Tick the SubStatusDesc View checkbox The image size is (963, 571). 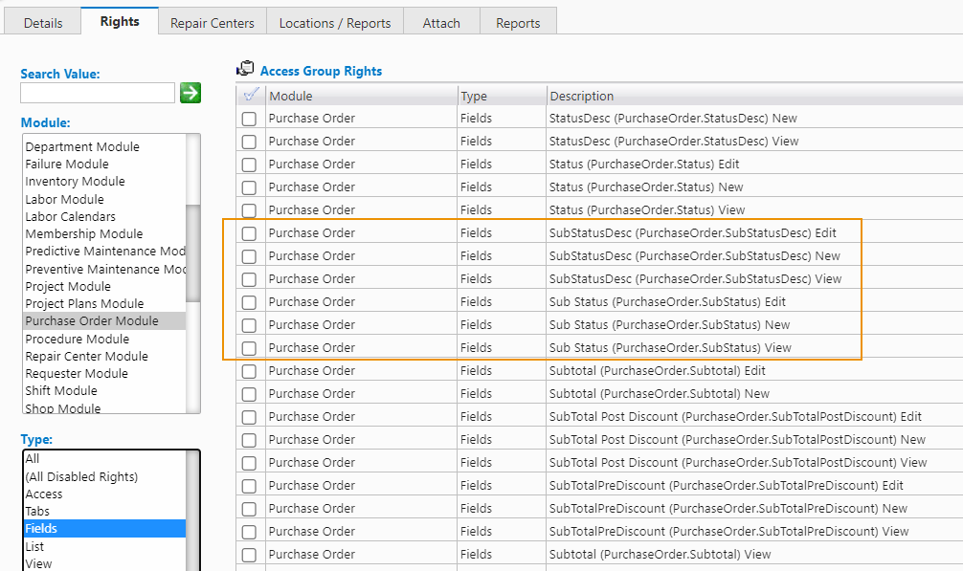tap(249, 279)
